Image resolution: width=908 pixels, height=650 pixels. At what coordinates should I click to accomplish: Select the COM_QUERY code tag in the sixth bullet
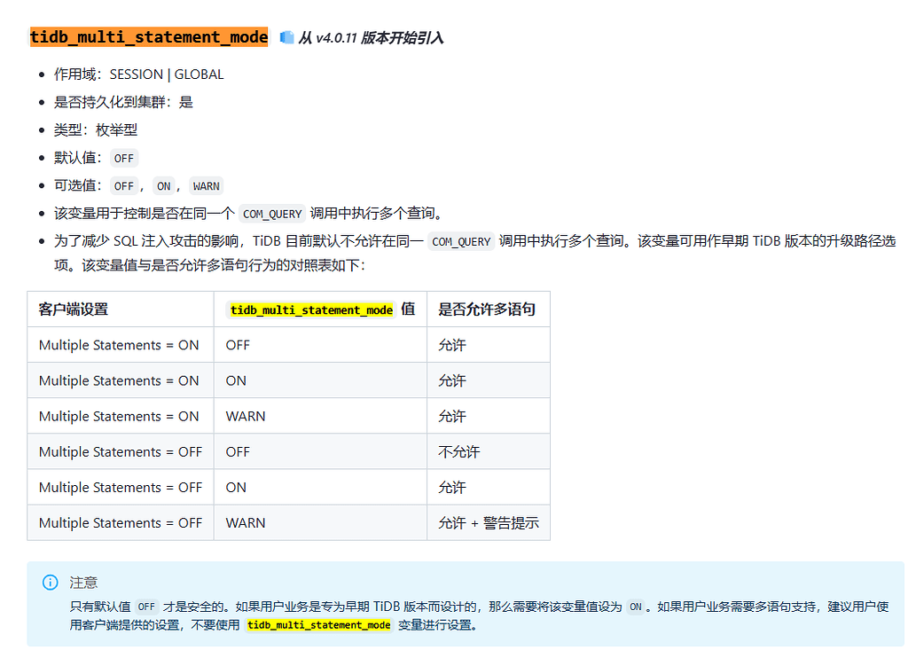pyautogui.click(x=272, y=213)
